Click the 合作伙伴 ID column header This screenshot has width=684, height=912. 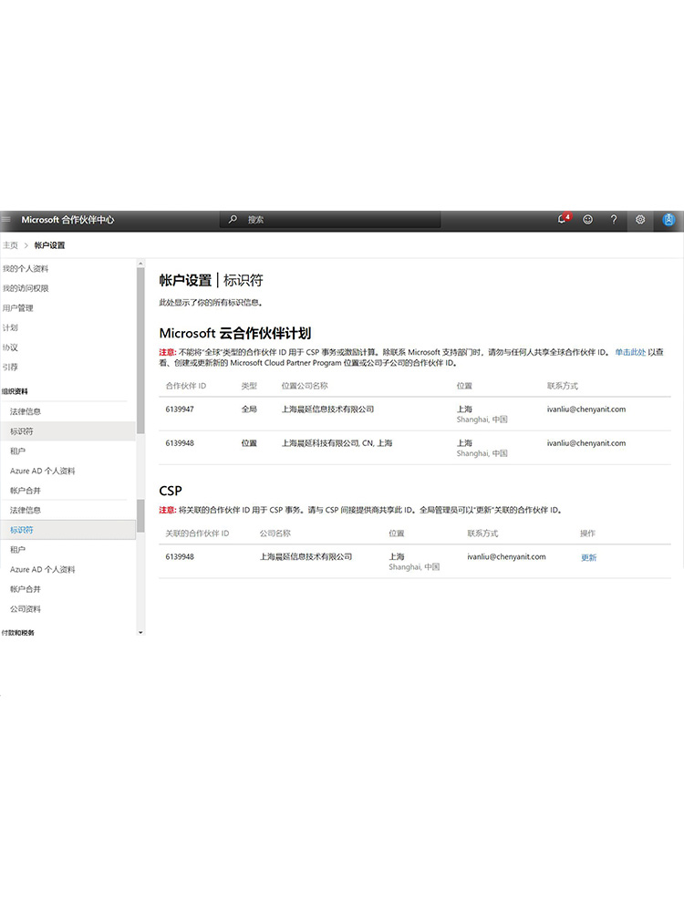point(186,386)
